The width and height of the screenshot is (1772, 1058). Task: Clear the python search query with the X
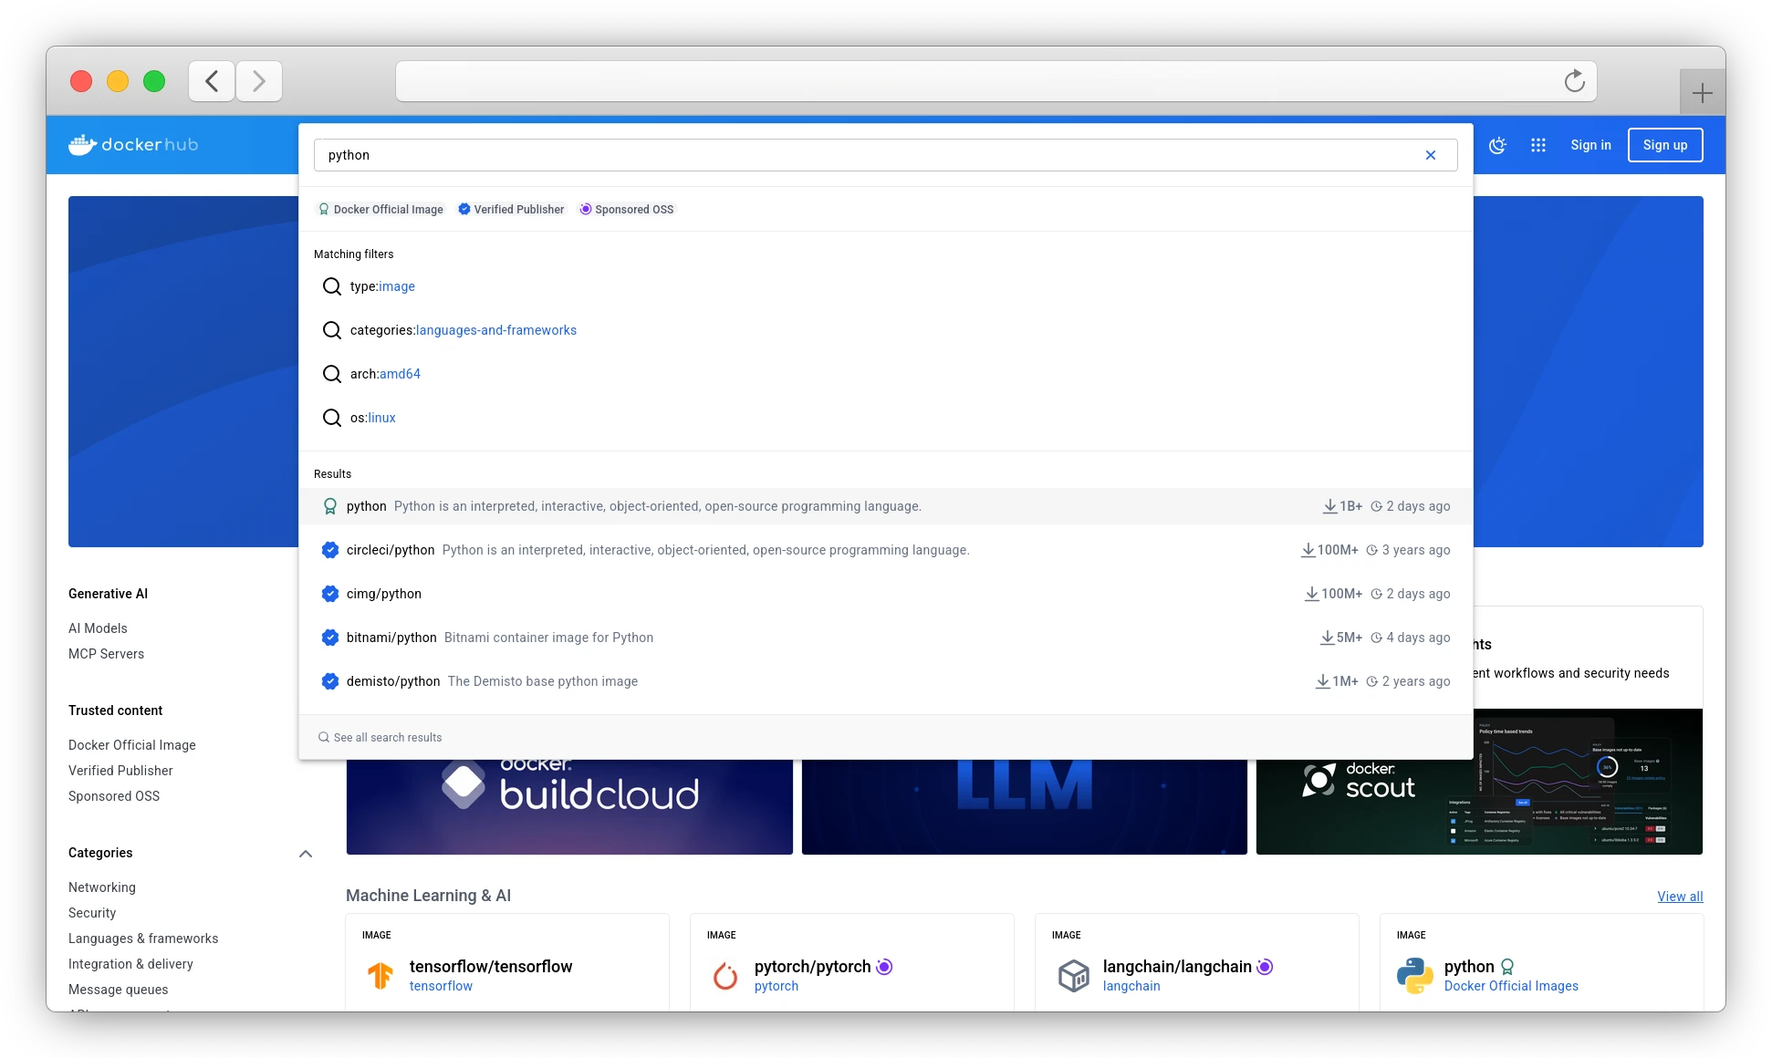pyautogui.click(x=1431, y=155)
